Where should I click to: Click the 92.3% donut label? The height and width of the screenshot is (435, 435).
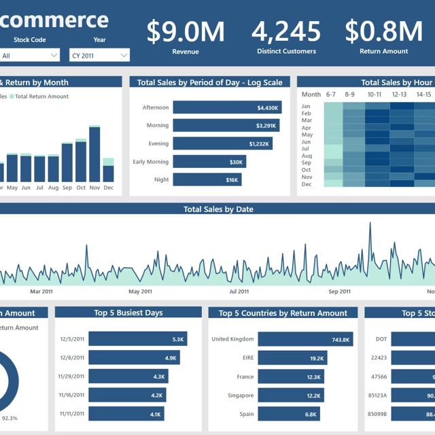coord(10,418)
